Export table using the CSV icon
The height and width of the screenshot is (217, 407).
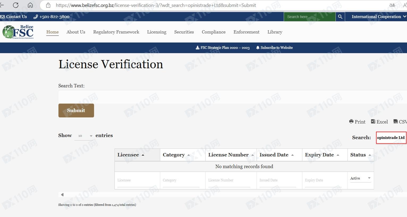click(x=396, y=122)
